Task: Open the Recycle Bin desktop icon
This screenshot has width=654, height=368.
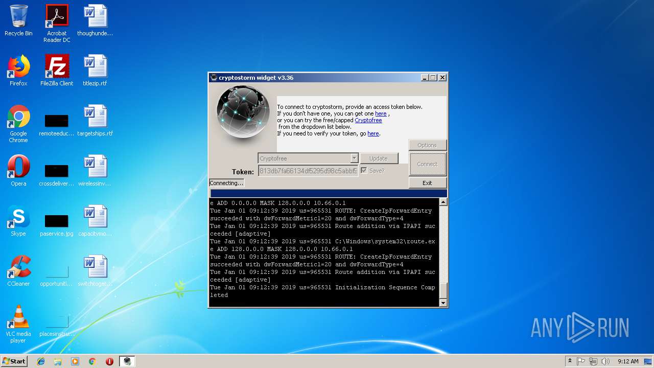Action: pyautogui.click(x=18, y=20)
